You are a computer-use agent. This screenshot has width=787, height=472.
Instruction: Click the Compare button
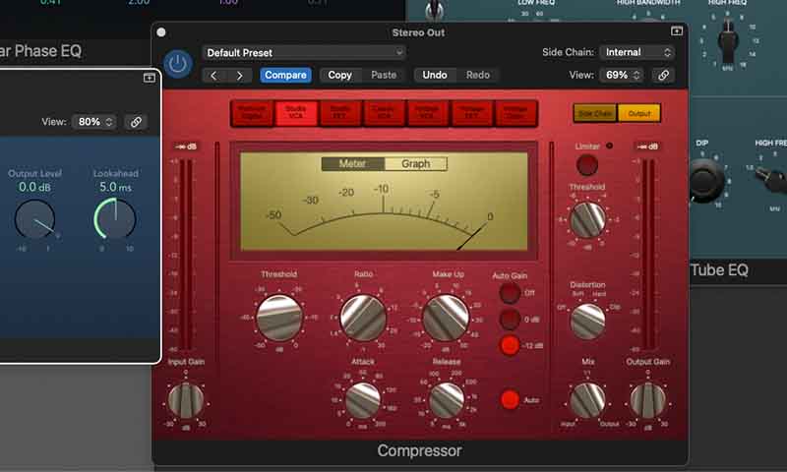[285, 76]
